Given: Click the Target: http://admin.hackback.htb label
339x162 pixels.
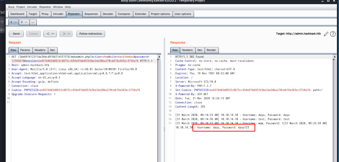Looking at the screenshot, I should 298,34.
